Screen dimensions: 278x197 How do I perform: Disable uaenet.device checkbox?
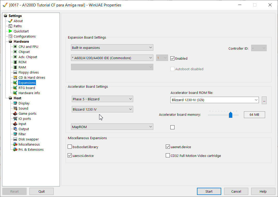coord(168,147)
